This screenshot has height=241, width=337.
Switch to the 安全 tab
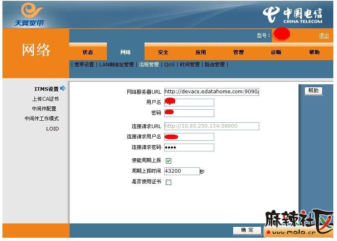163,52
